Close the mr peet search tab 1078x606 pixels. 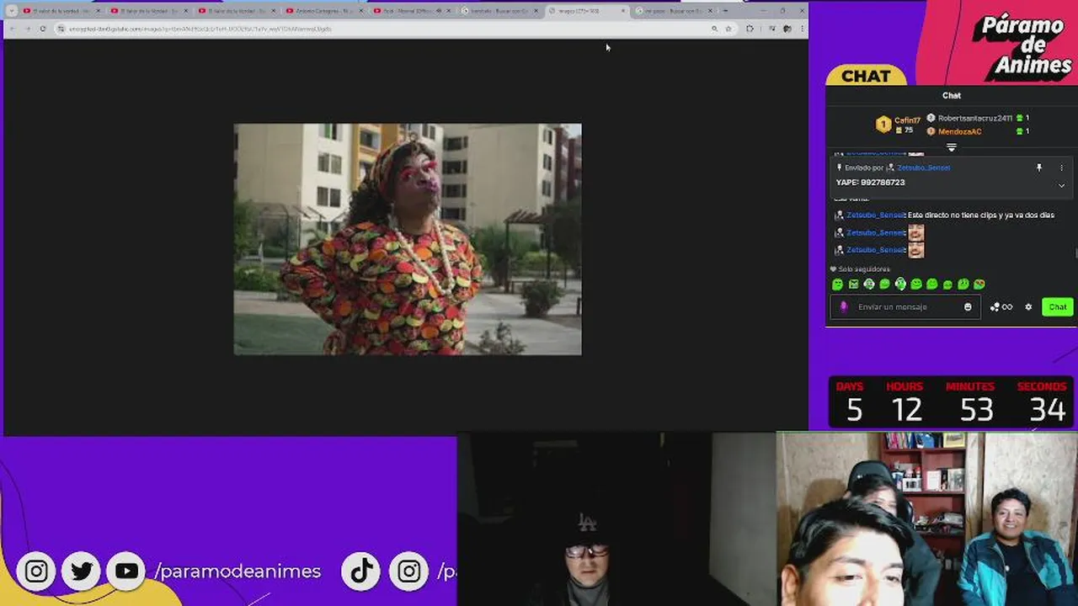click(711, 11)
